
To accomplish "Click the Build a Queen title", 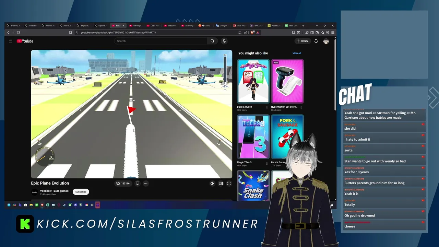I will click(x=245, y=107).
